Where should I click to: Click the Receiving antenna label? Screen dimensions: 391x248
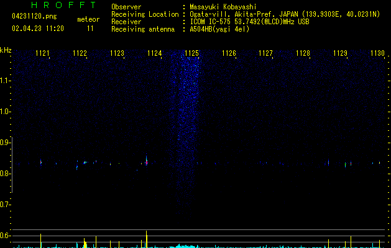143,29
